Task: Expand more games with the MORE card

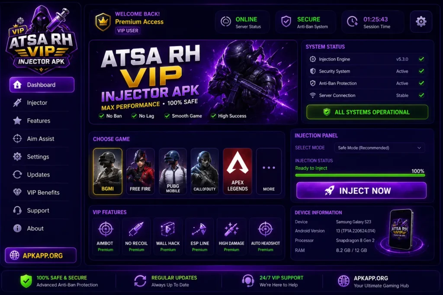Action: tap(269, 171)
